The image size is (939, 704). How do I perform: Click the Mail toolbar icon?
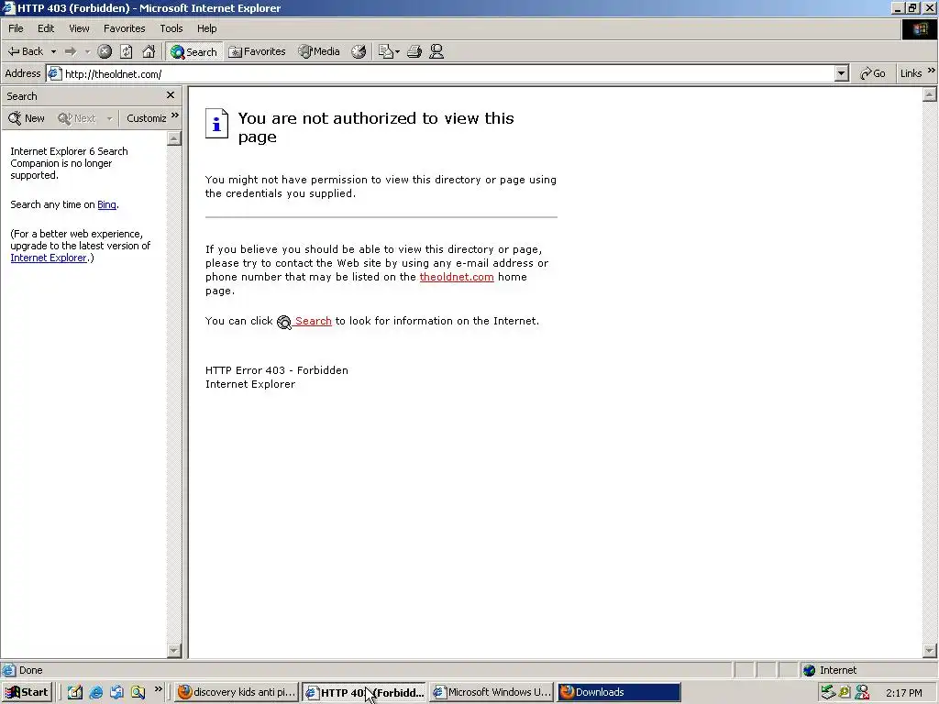(x=386, y=51)
